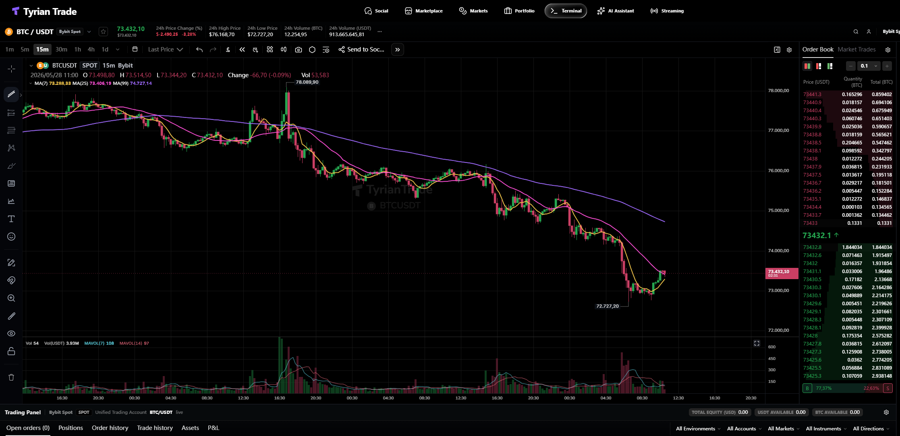Show asks-only order book view
The width and height of the screenshot is (900, 436).
[x=819, y=66]
